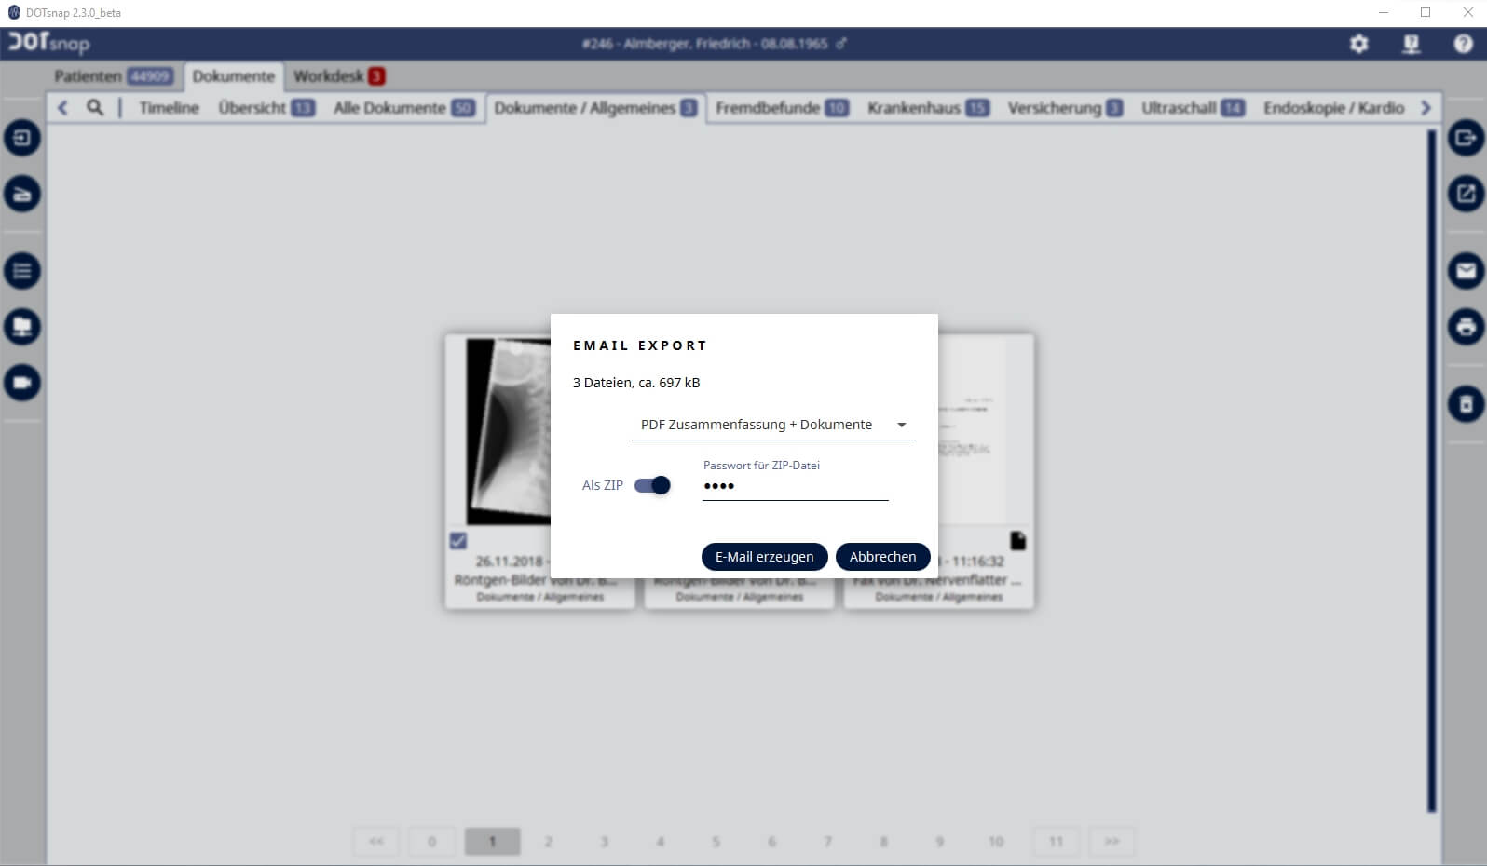The image size is (1487, 866).
Task: Disable the Als ZIP toggle switch
Action: tap(652, 485)
